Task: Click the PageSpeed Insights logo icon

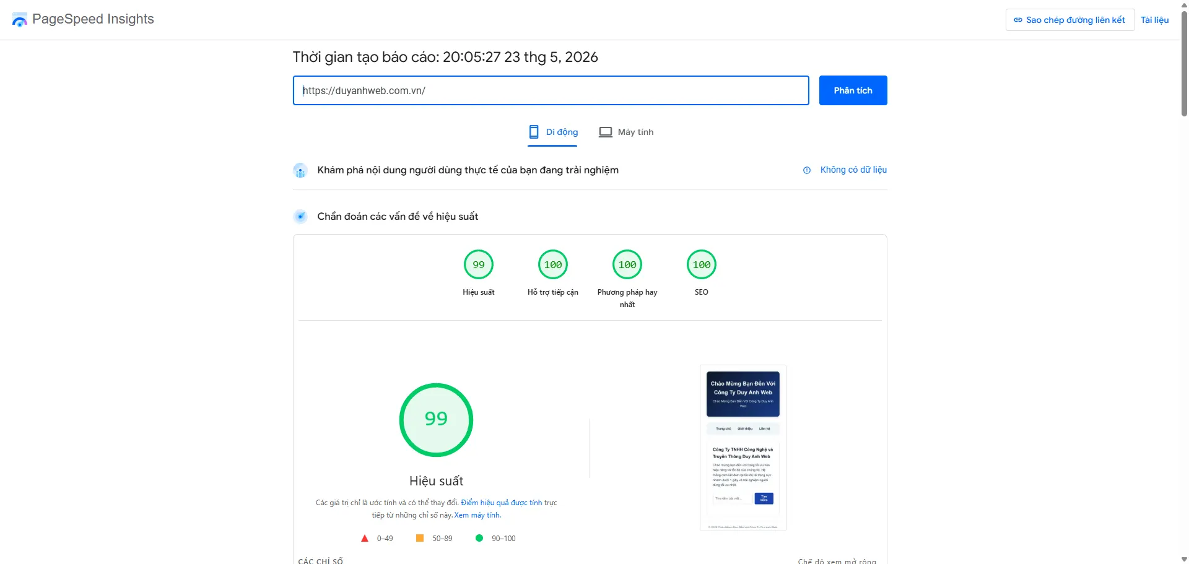Action: (20, 20)
